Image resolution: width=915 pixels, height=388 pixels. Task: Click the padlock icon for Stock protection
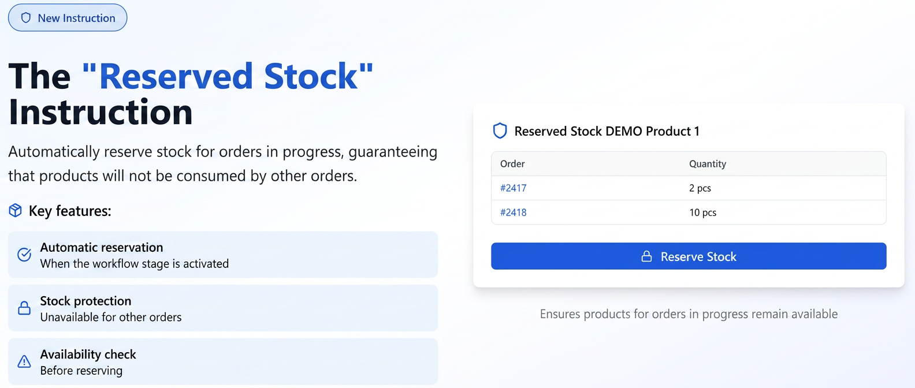point(24,308)
